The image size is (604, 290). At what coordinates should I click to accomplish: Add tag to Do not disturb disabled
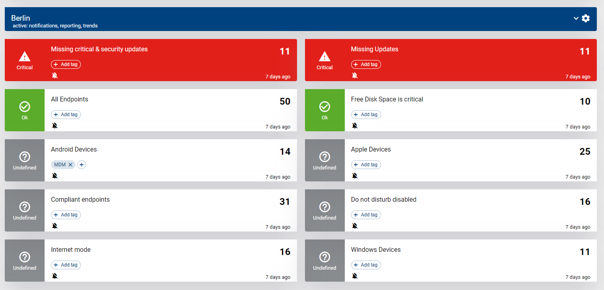point(366,215)
